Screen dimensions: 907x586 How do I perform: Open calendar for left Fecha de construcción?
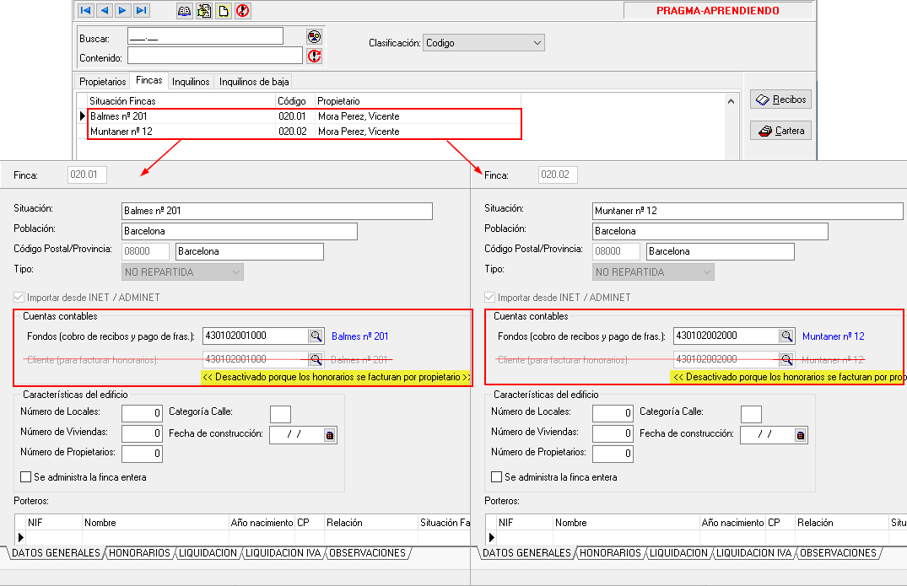pyautogui.click(x=330, y=435)
